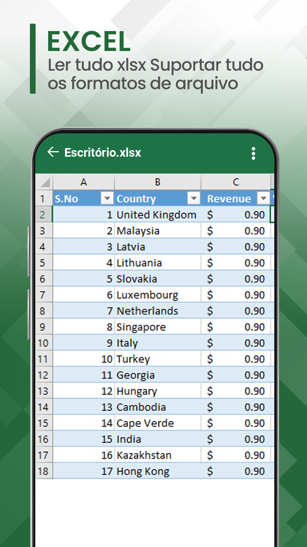307x547 pixels.
Task: Select the Malaysia cell
Action: (x=158, y=230)
